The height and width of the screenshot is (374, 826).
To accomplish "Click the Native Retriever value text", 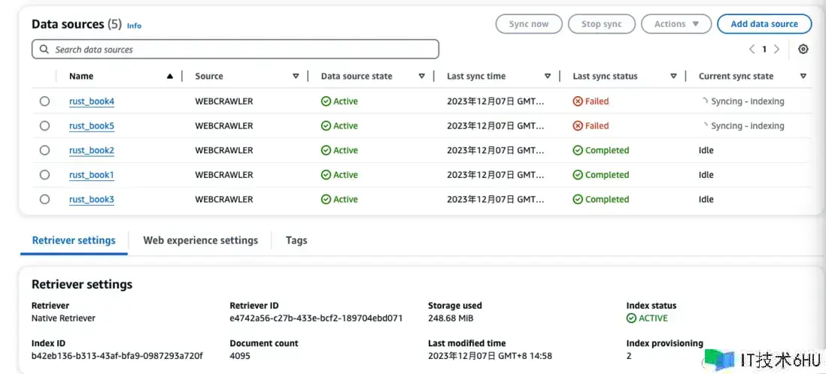I will (x=64, y=318).
